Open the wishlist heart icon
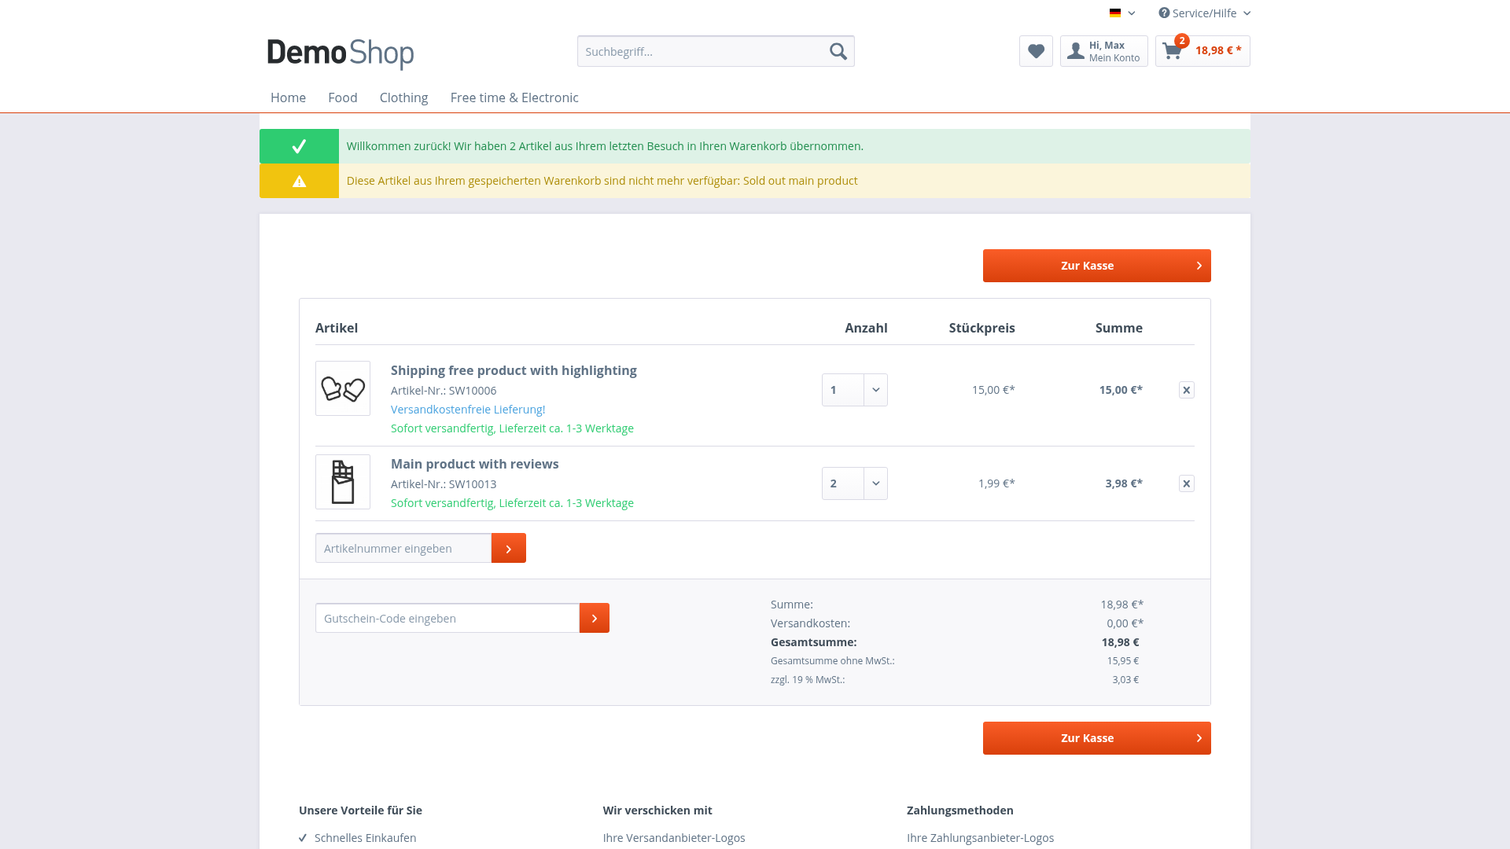The width and height of the screenshot is (1510, 849). pos(1036,51)
